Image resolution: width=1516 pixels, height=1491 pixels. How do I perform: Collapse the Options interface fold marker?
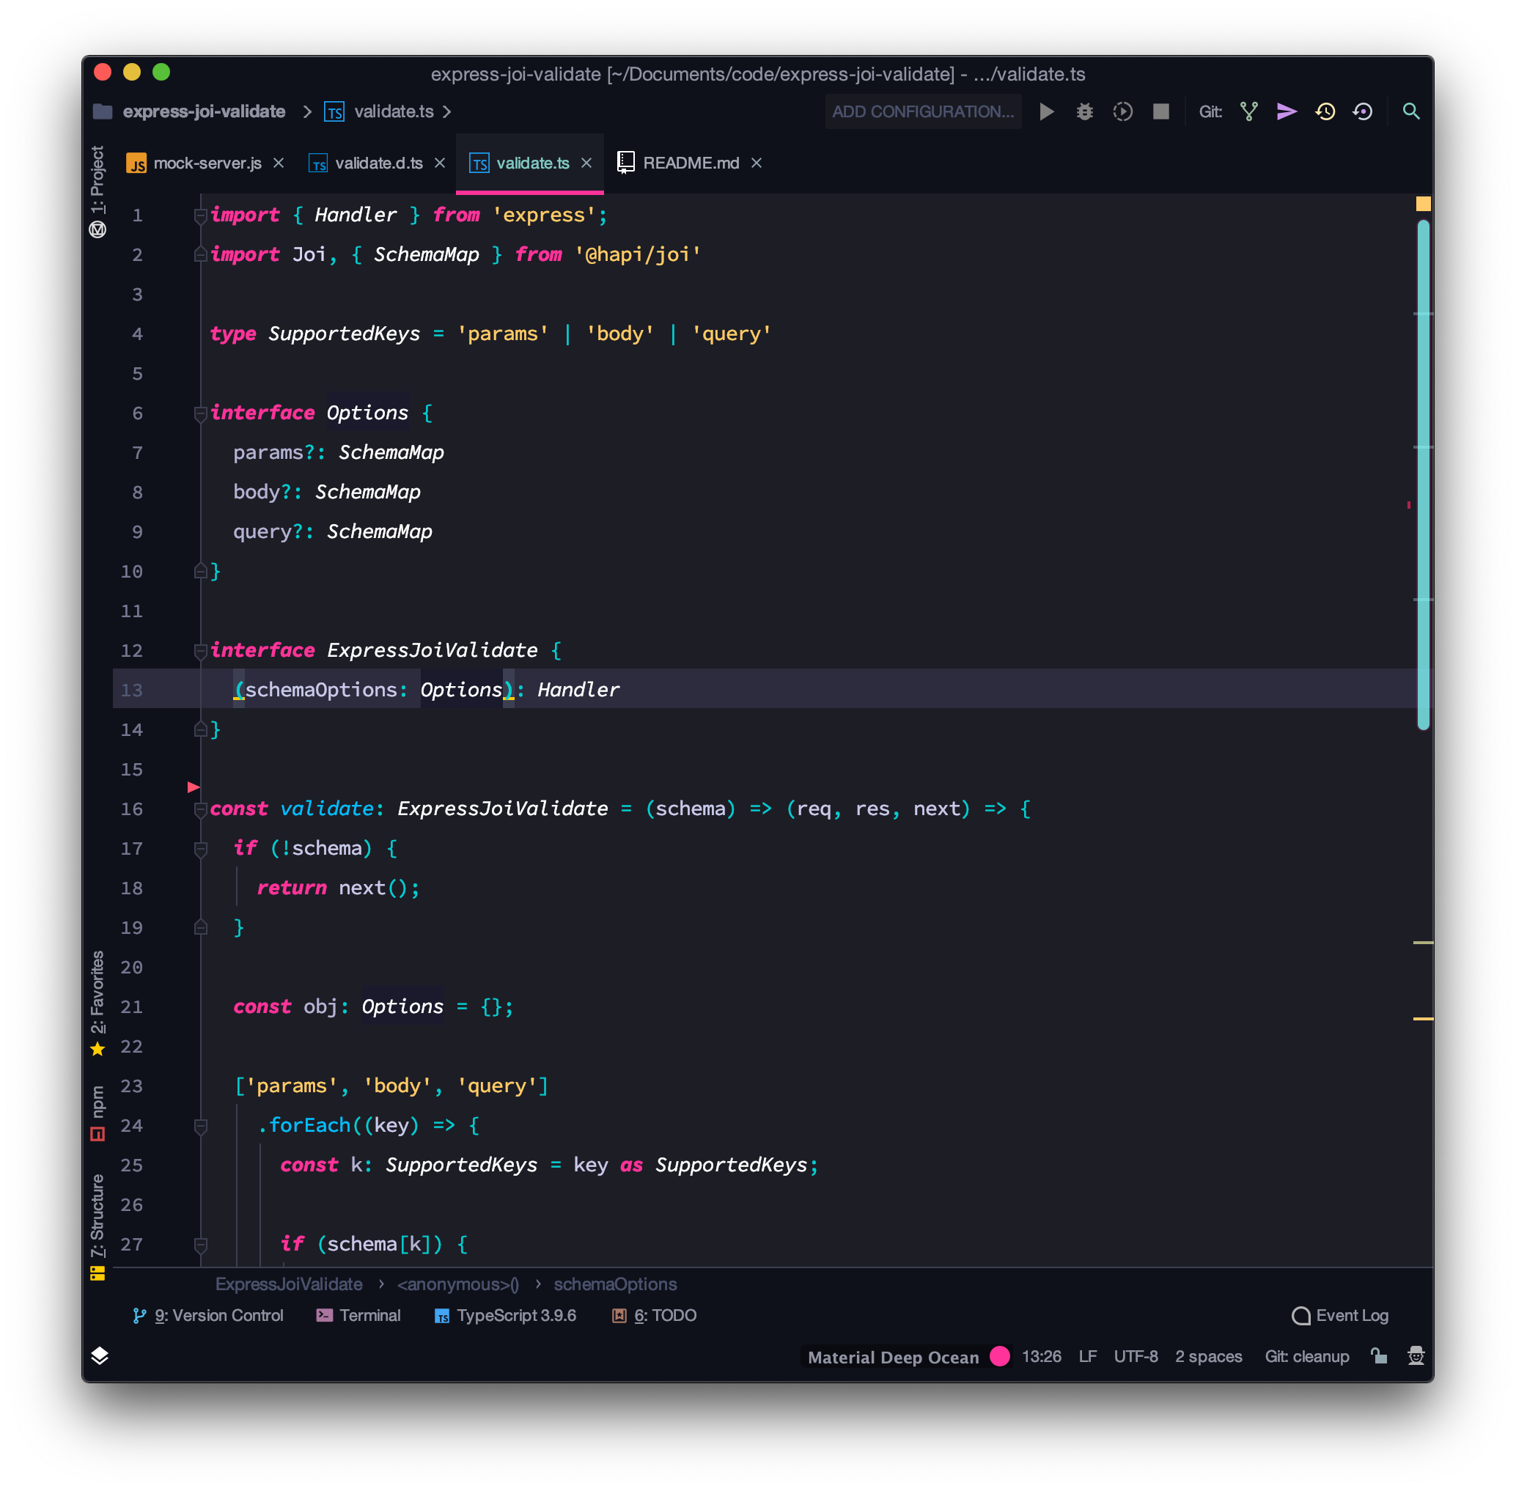(200, 413)
